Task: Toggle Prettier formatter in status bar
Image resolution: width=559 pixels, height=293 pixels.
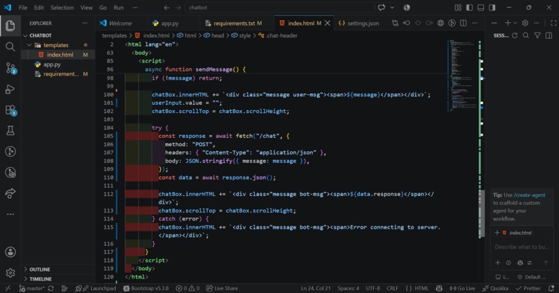Action: (x=528, y=288)
